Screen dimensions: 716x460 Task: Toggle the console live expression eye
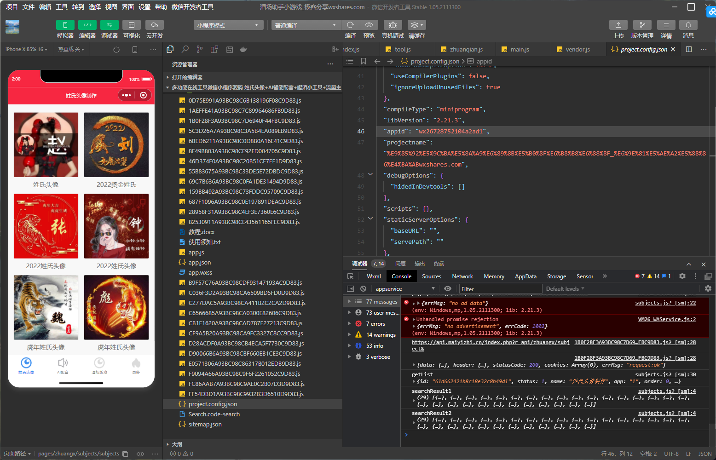447,289
